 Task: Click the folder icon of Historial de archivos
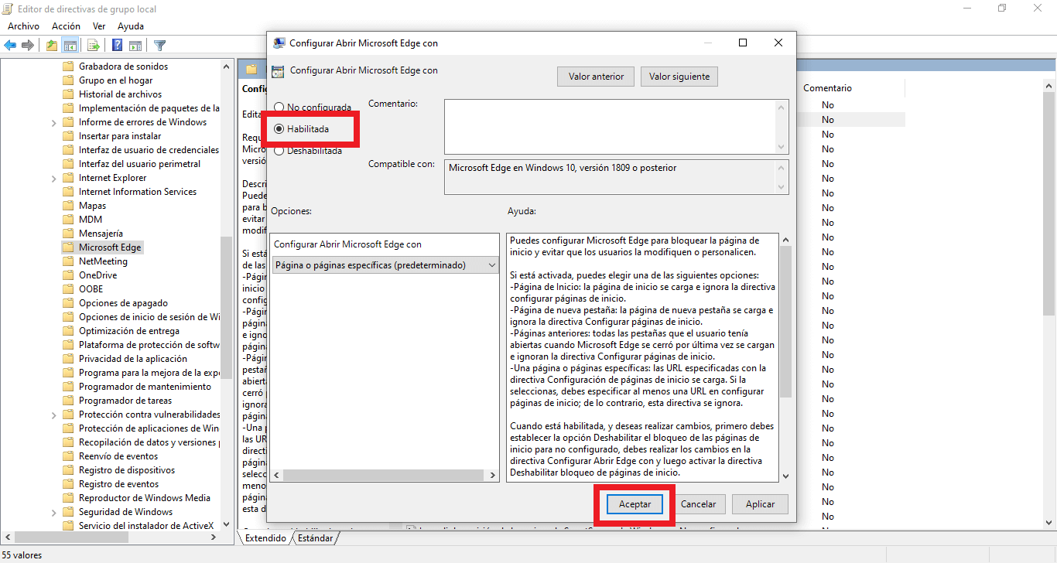click(x=68, y=94)
